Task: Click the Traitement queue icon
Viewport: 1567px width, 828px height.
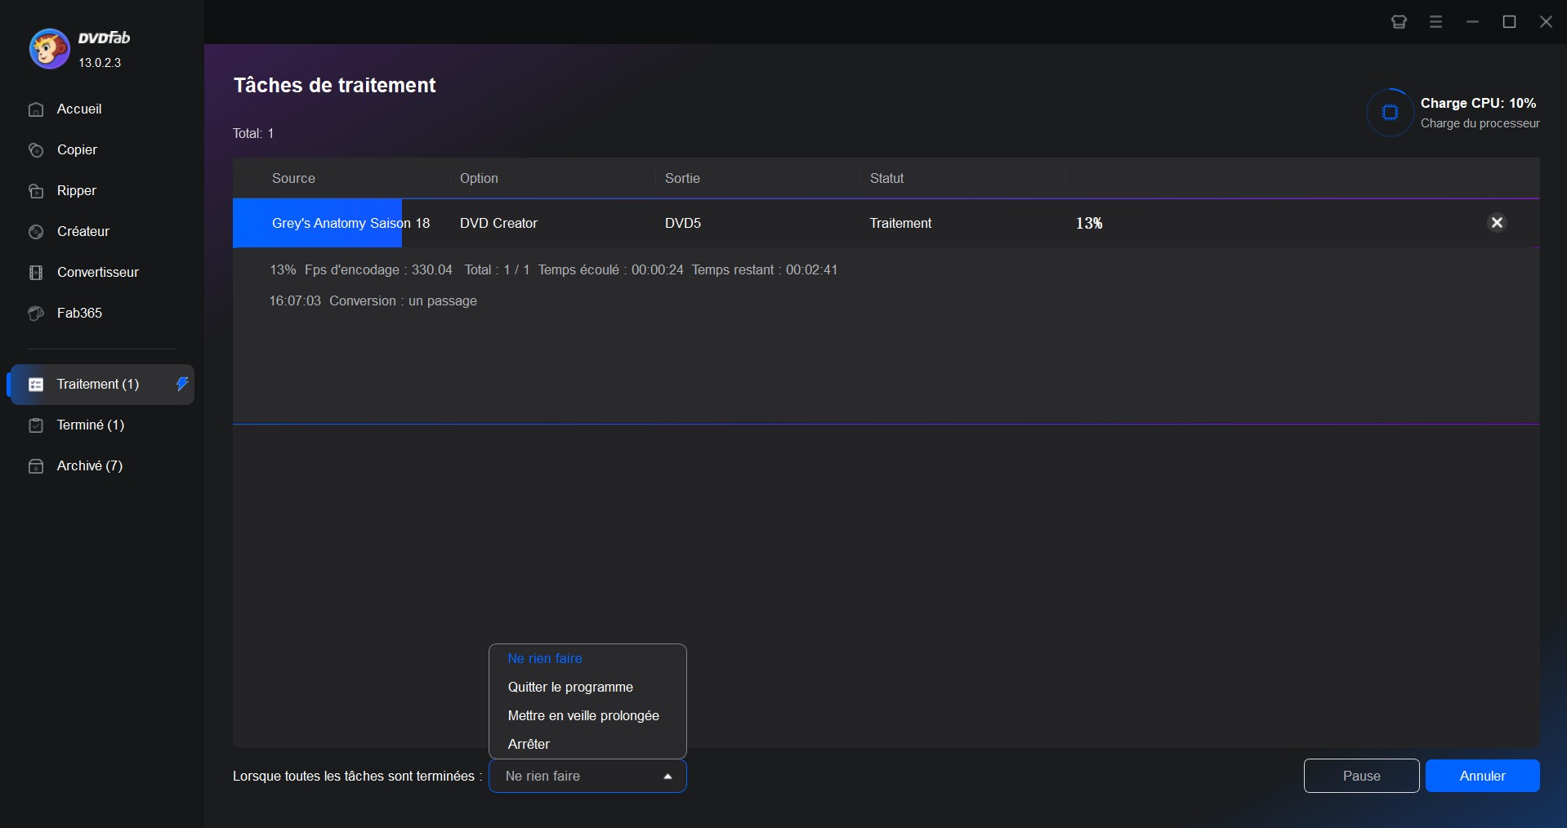Action: coord(36,385)
